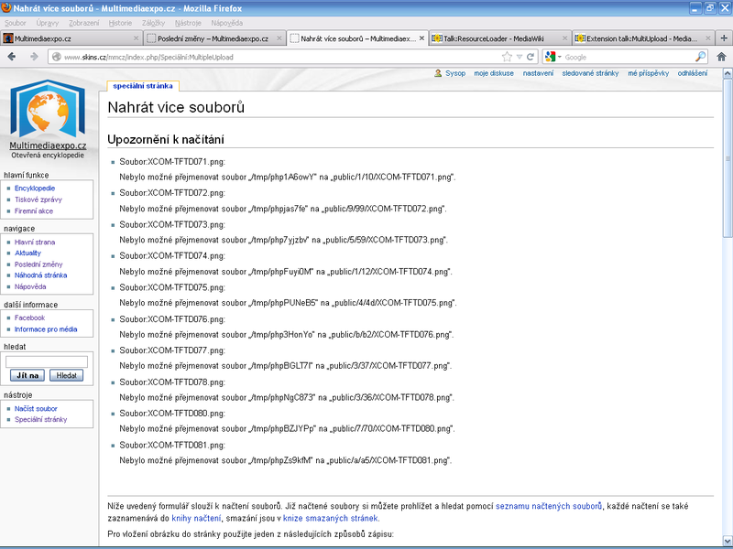Viewport: 733px width, 549px height.
Task: Open the 'Poslední změny' sidebar link
Action: click(x=38, y=264)
